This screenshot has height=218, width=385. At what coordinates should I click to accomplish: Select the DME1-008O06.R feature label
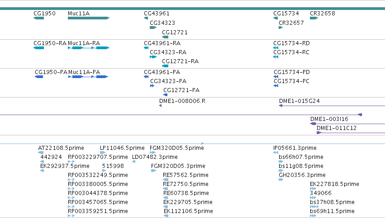[x=182, y=101]
